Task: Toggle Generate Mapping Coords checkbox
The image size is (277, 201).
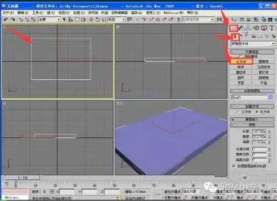Action: [234, 166]
